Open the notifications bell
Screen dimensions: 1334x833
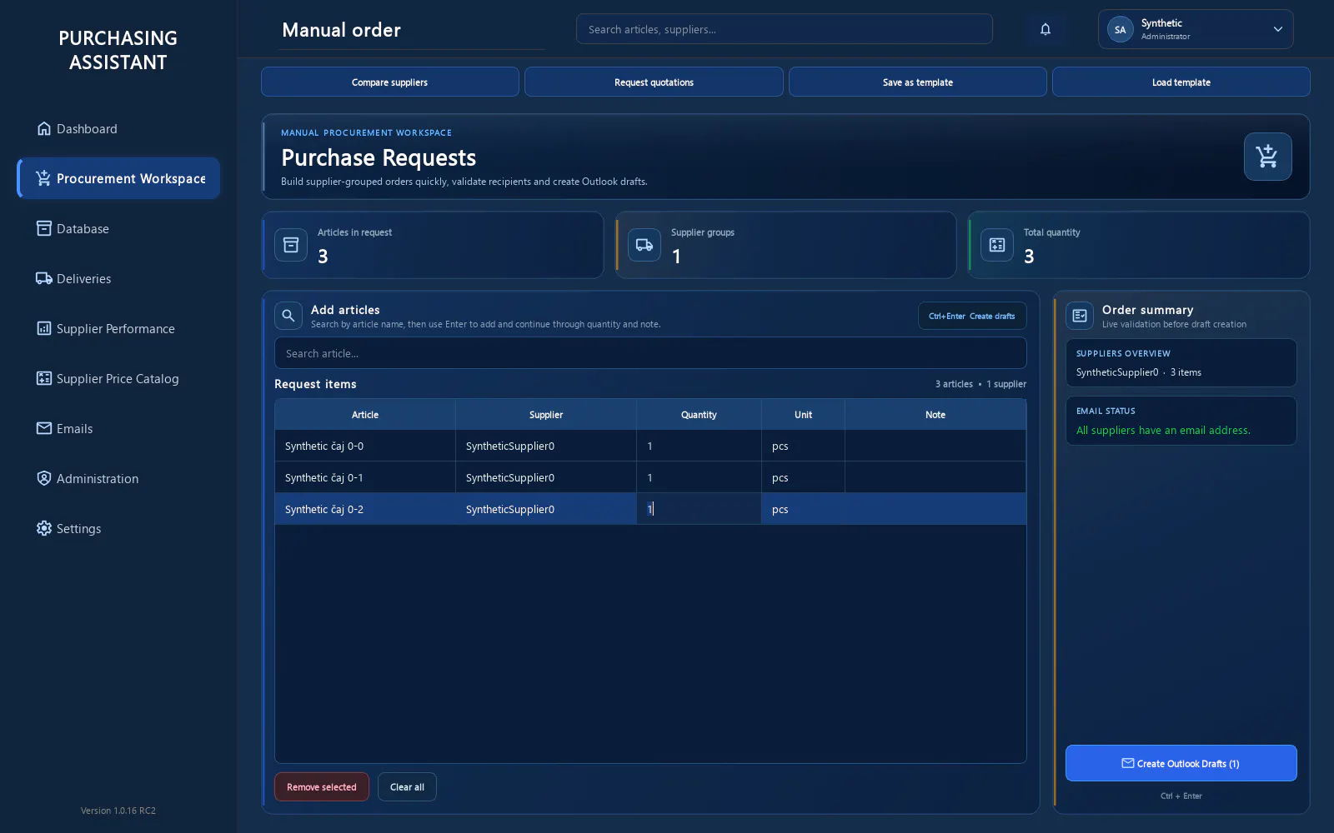[1046, 29]
